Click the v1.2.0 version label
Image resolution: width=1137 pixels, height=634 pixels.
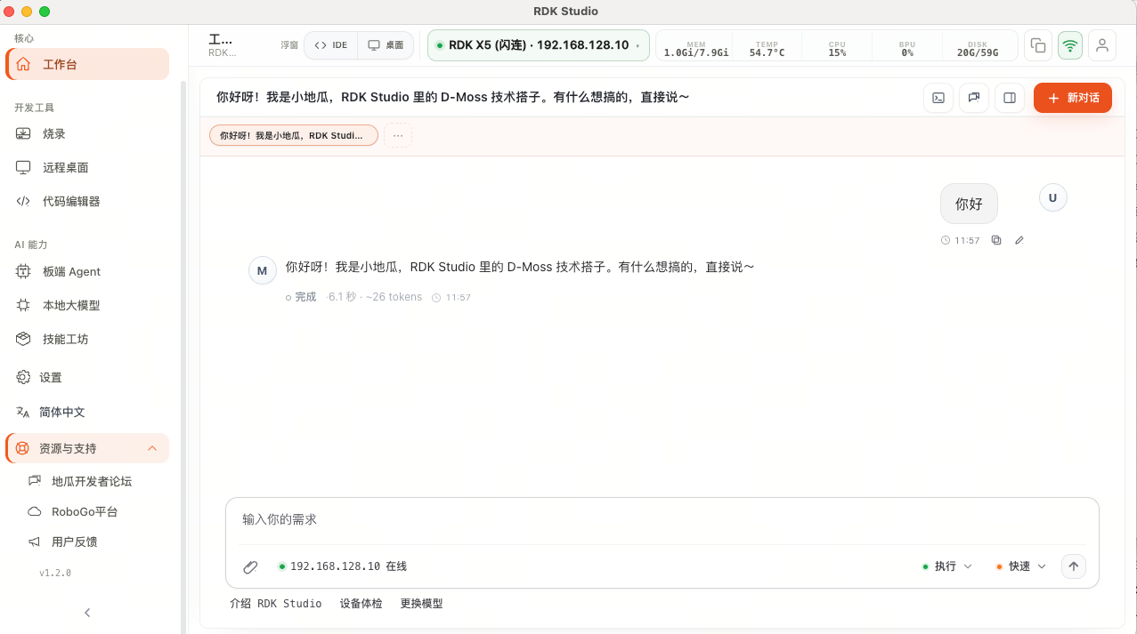55,573
